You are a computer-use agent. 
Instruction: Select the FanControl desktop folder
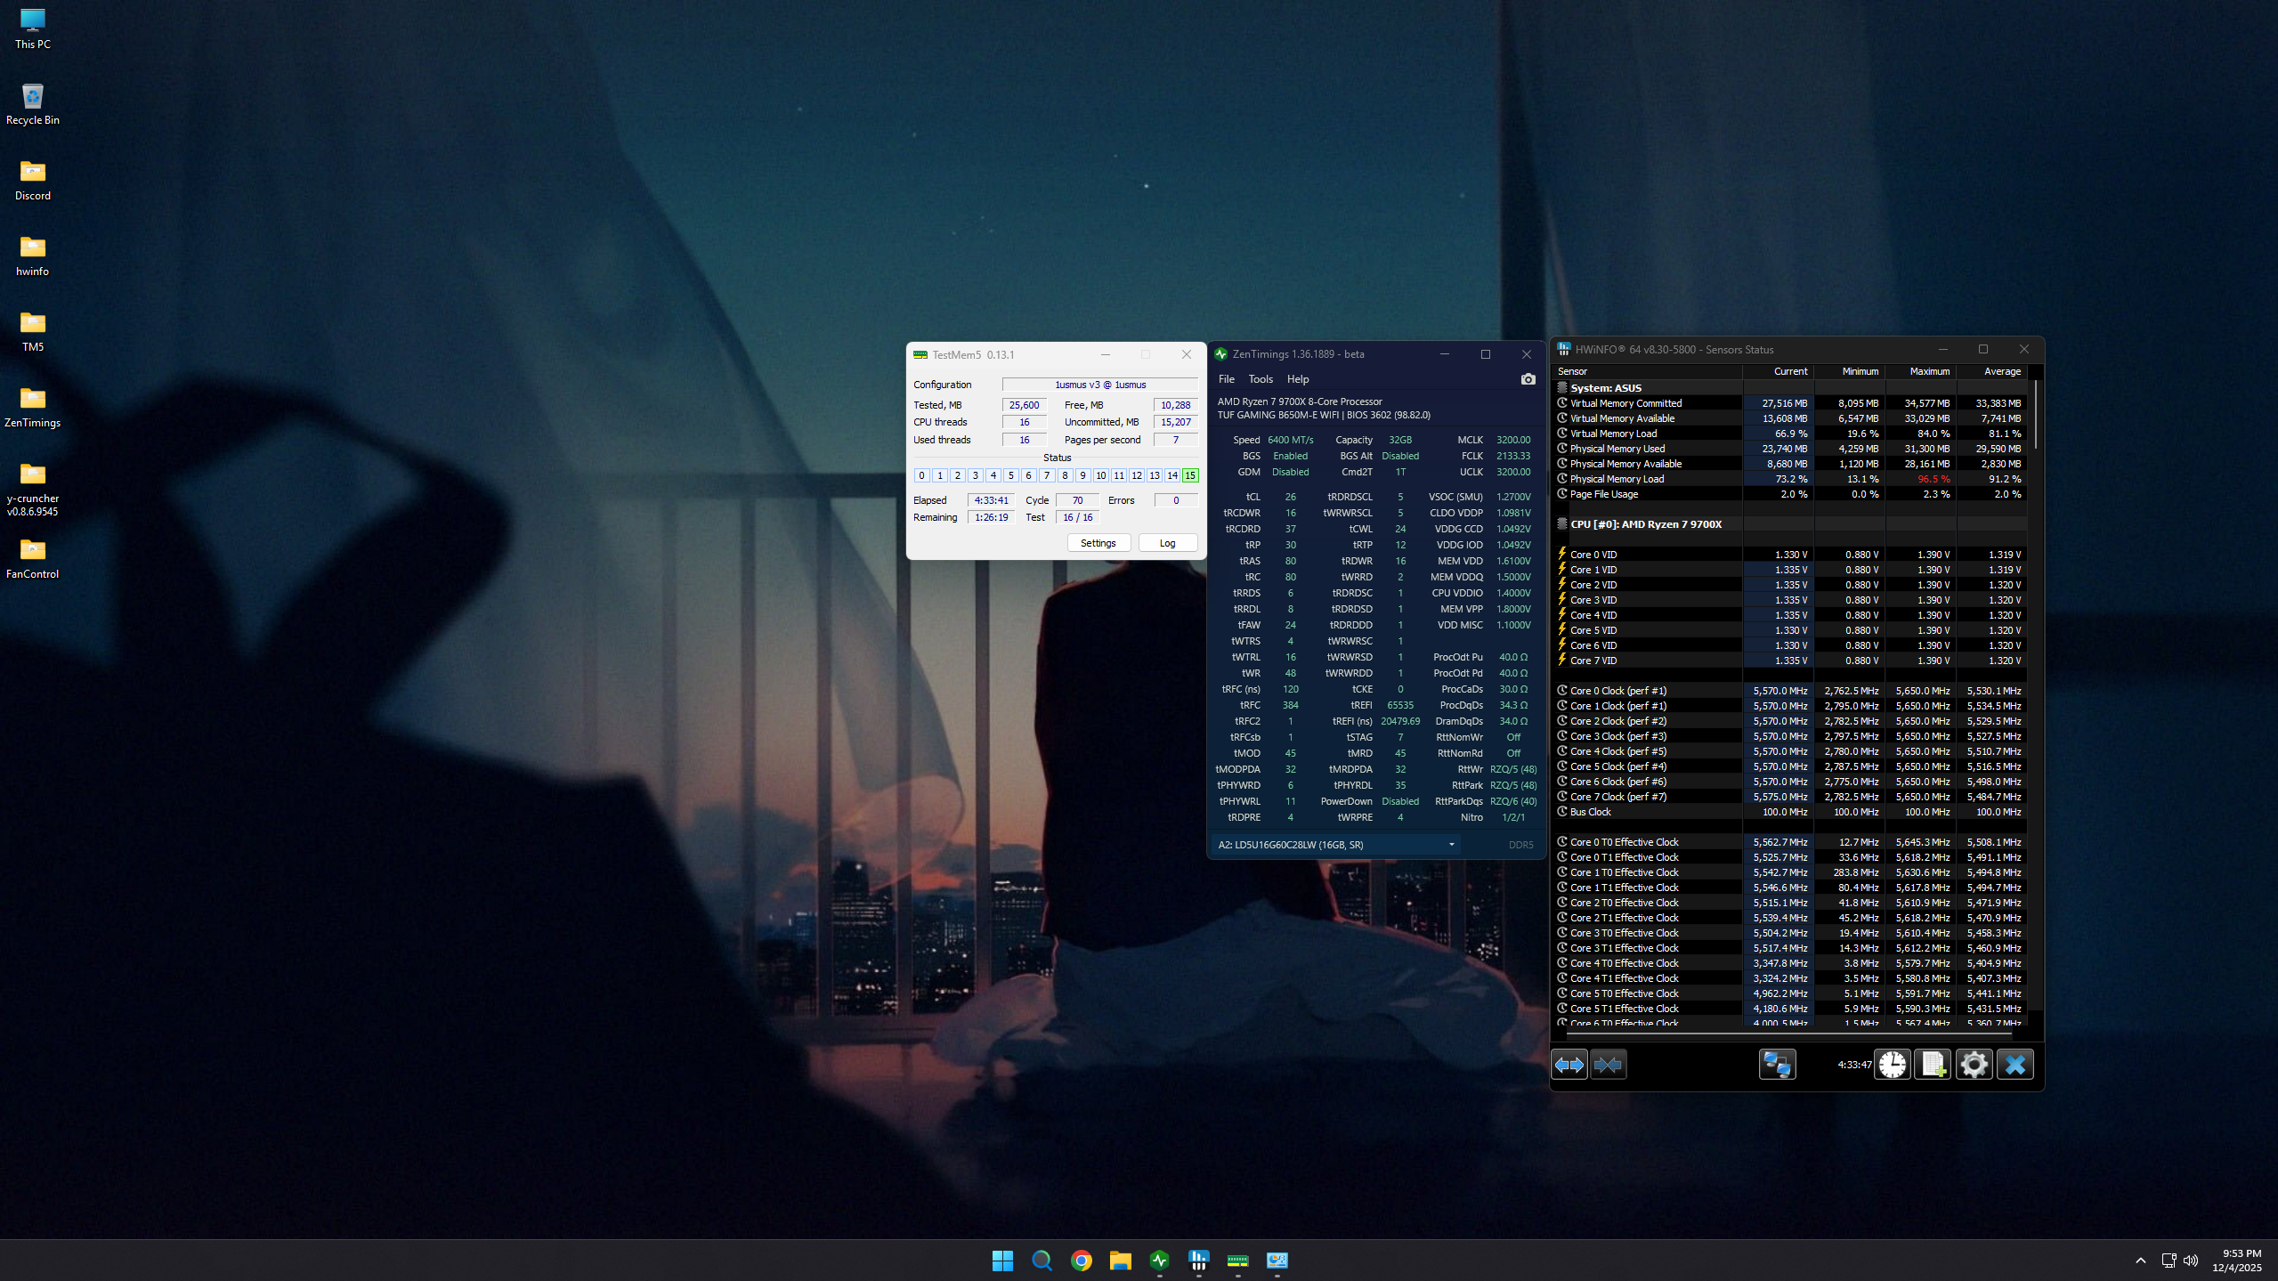click(33, 558)
